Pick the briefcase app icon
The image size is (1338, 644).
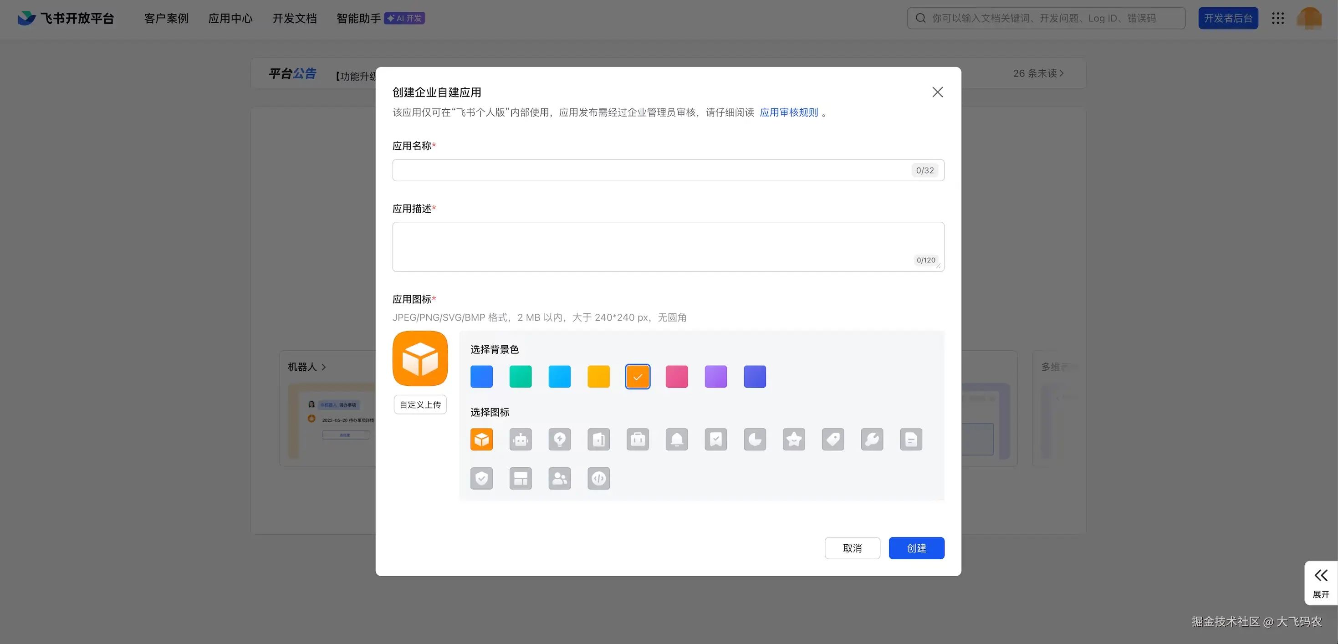[637, 440]
